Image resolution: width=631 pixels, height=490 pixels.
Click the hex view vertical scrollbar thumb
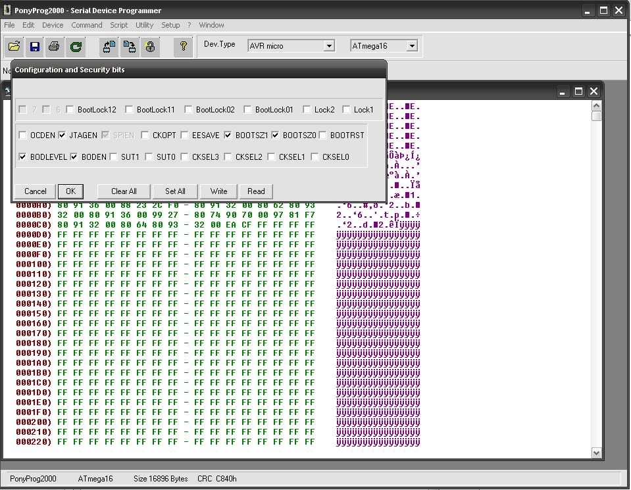click(596, 116)
